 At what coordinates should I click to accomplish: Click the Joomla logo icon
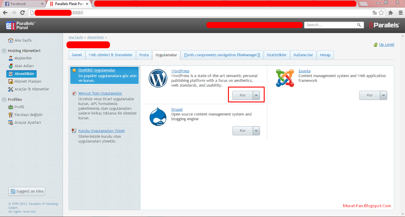tap(285, 78)
